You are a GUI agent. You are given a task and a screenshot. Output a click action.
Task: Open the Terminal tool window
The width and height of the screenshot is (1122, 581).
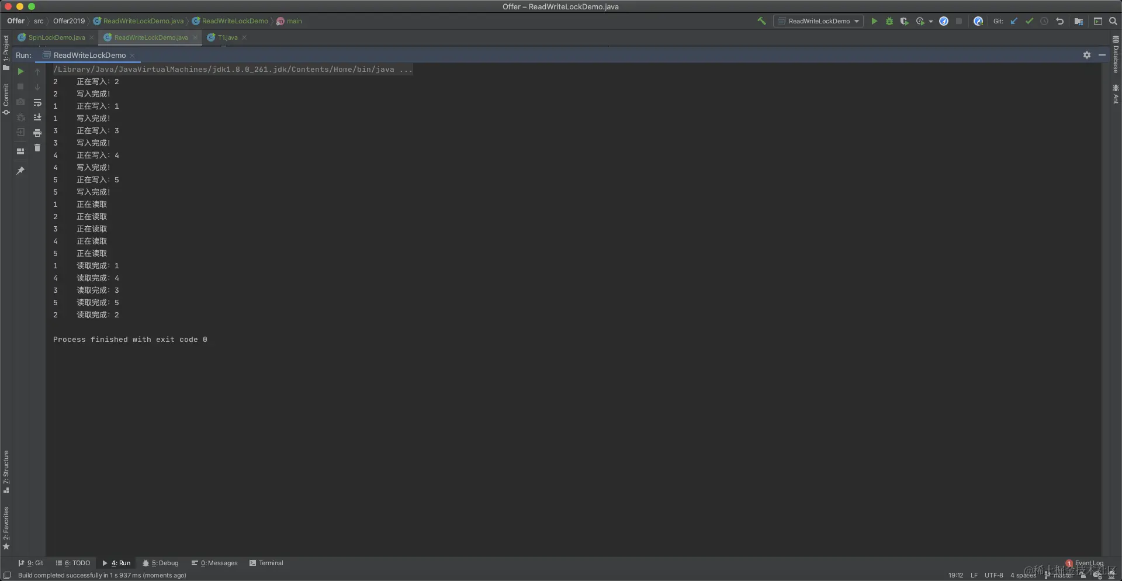point(266,563)
